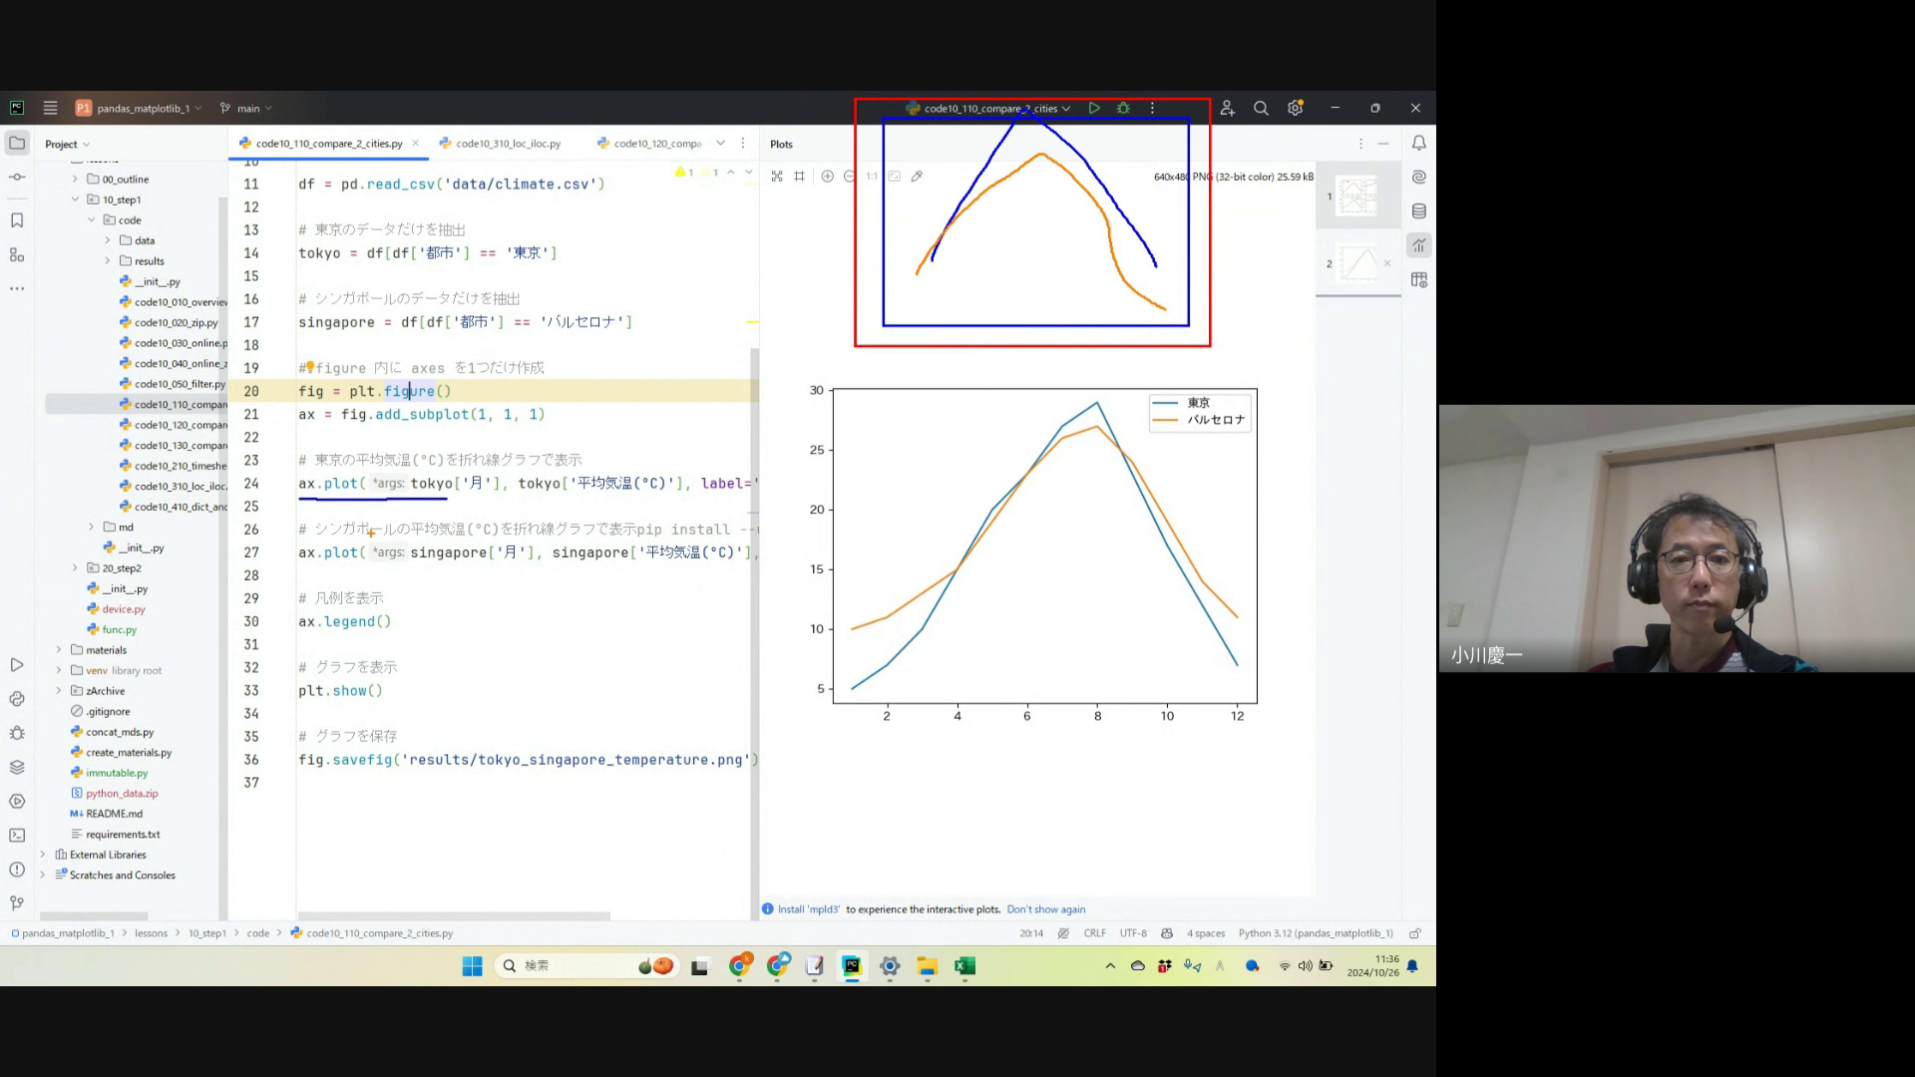The image size is (1915, 1077).
Task: Open Excel from the Windows taskbar
Action: (x=964, y=965)
